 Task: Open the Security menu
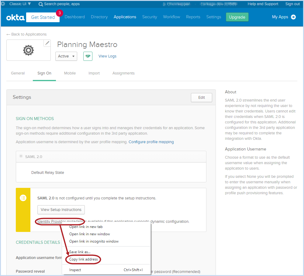pos(150,17)
